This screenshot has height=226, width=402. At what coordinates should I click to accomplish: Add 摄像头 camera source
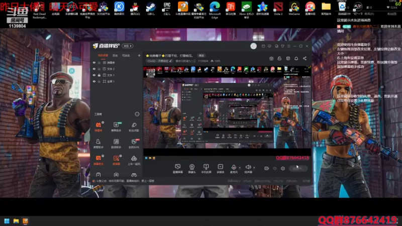[192, 169]
